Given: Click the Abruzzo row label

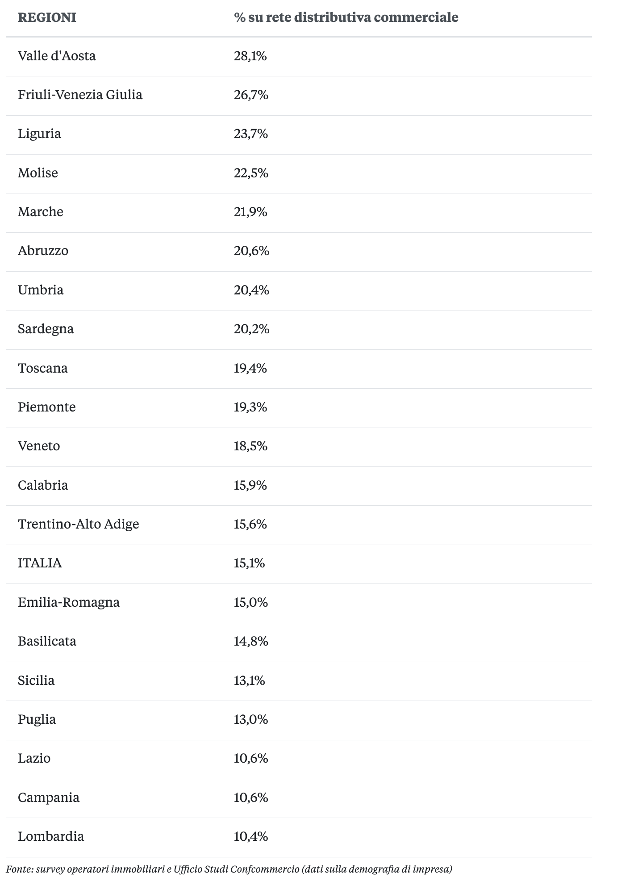Looking at the screenshot, I should point(43,251).
